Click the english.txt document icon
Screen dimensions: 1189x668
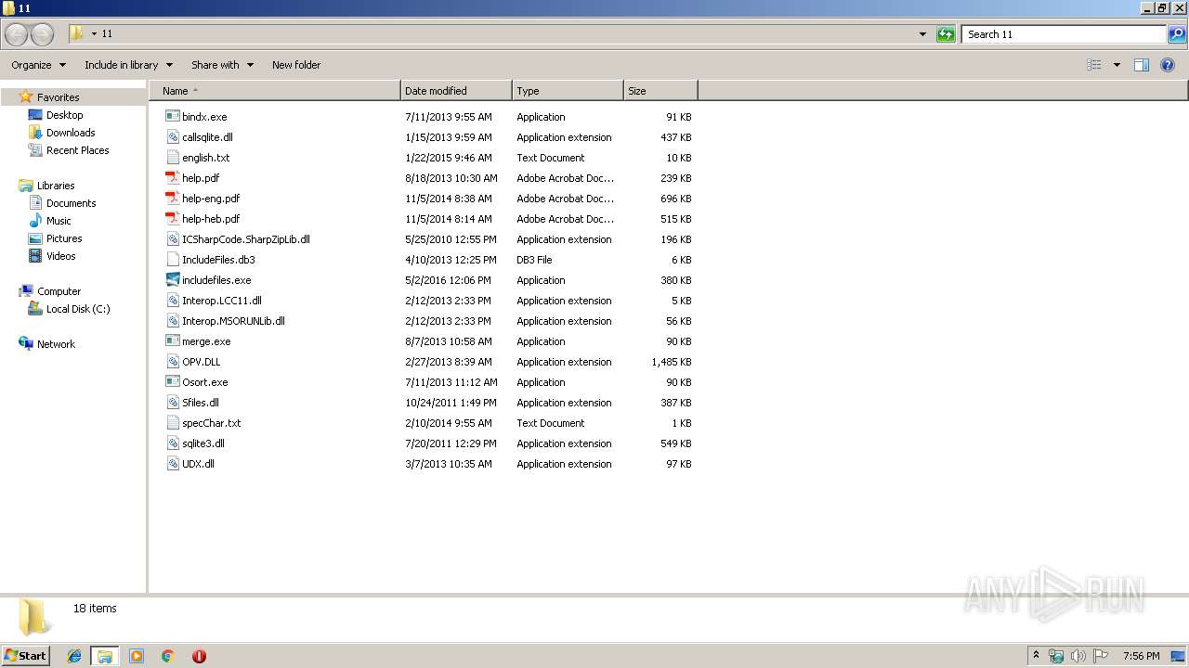coord(172,158)
